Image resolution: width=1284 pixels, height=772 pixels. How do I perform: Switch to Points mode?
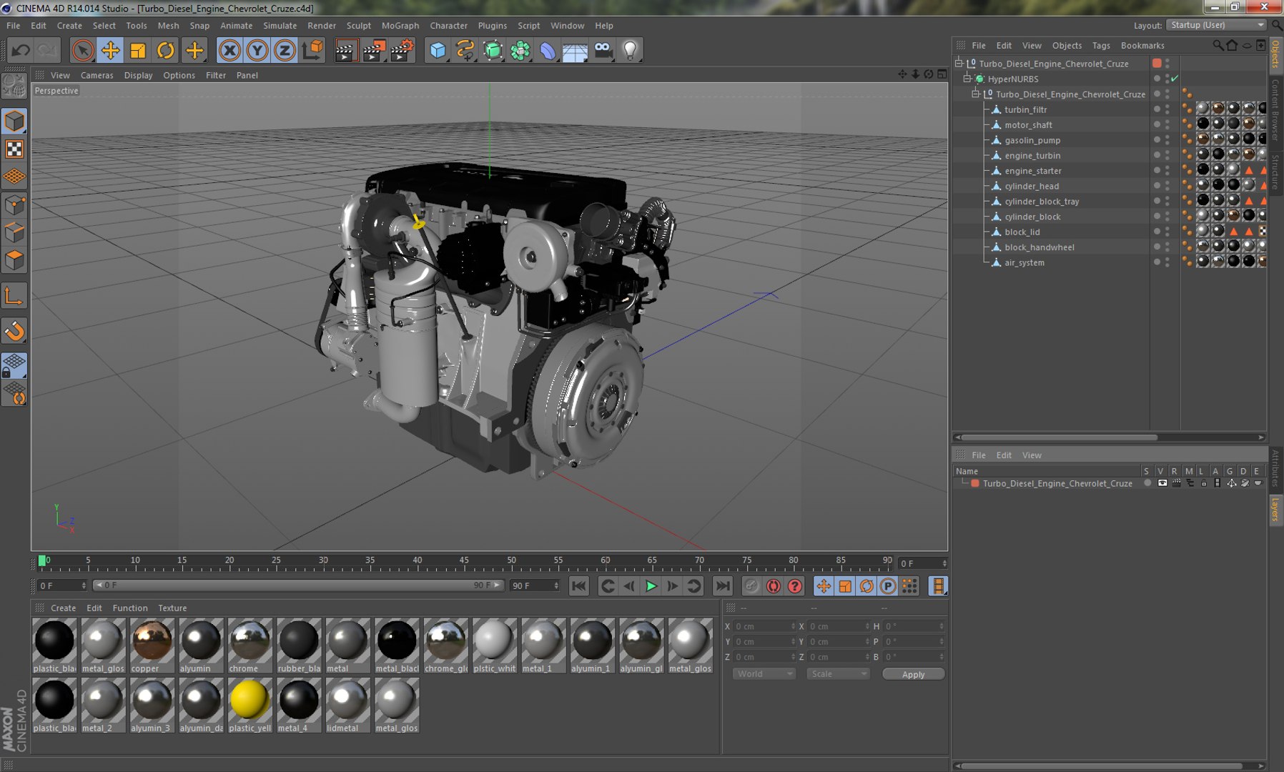pyautogui.click(x=14, y=205)
